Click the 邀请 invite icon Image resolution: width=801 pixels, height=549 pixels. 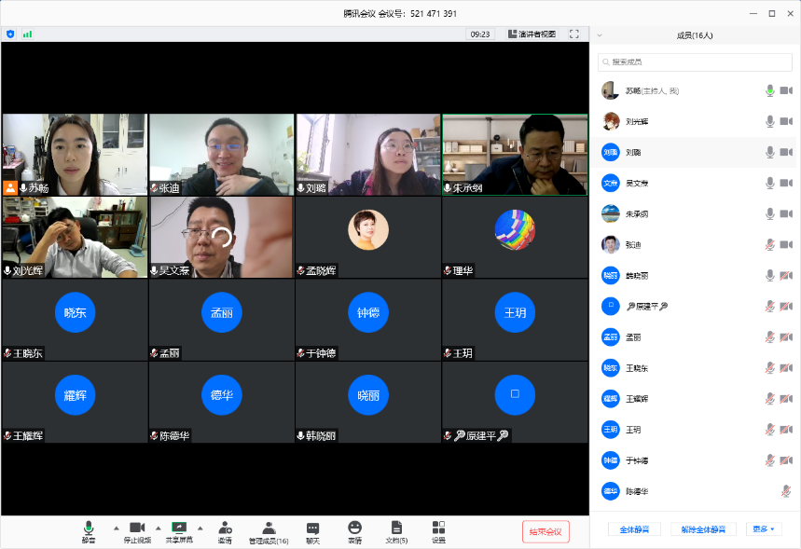coord(225,528)
